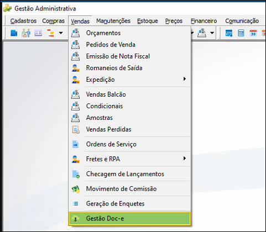Click Checagem de Lançamentos checkmark icon
Image resolution: width=266 pixels, height=232 pixels.
(76, 174)
